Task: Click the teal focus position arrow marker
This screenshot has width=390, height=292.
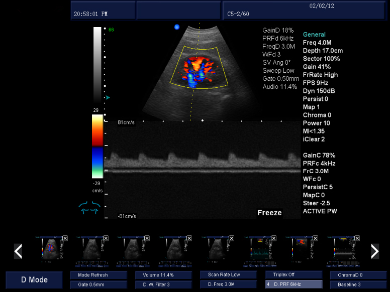Action: point(107,97)
